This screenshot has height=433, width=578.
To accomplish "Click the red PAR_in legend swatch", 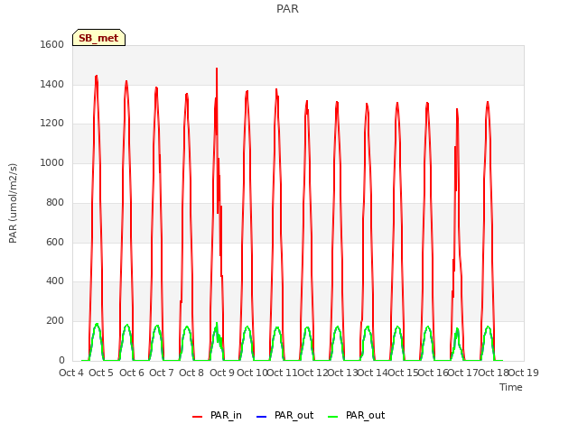I will [x=198, y=417].
